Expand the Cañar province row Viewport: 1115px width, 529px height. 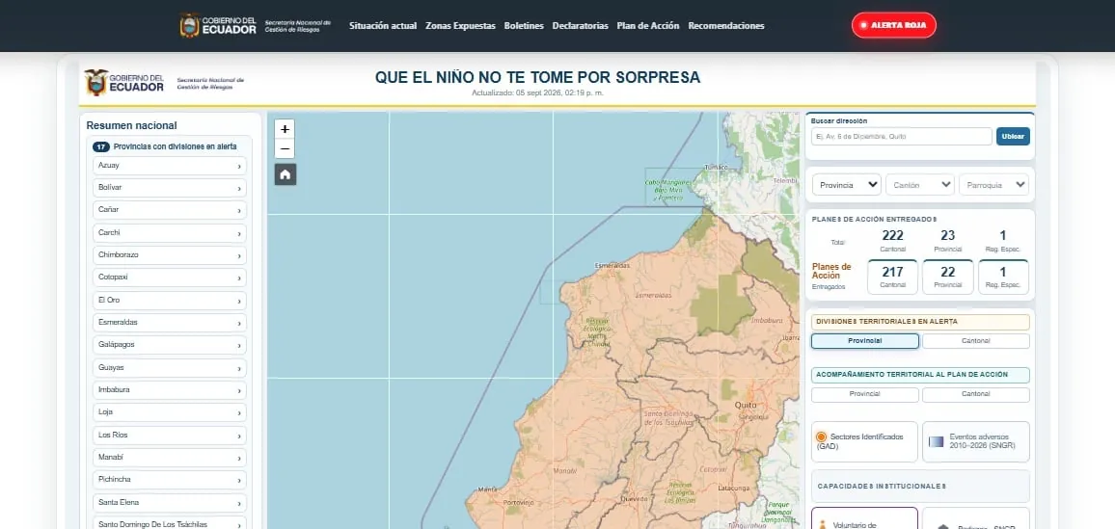pos(169,210)
